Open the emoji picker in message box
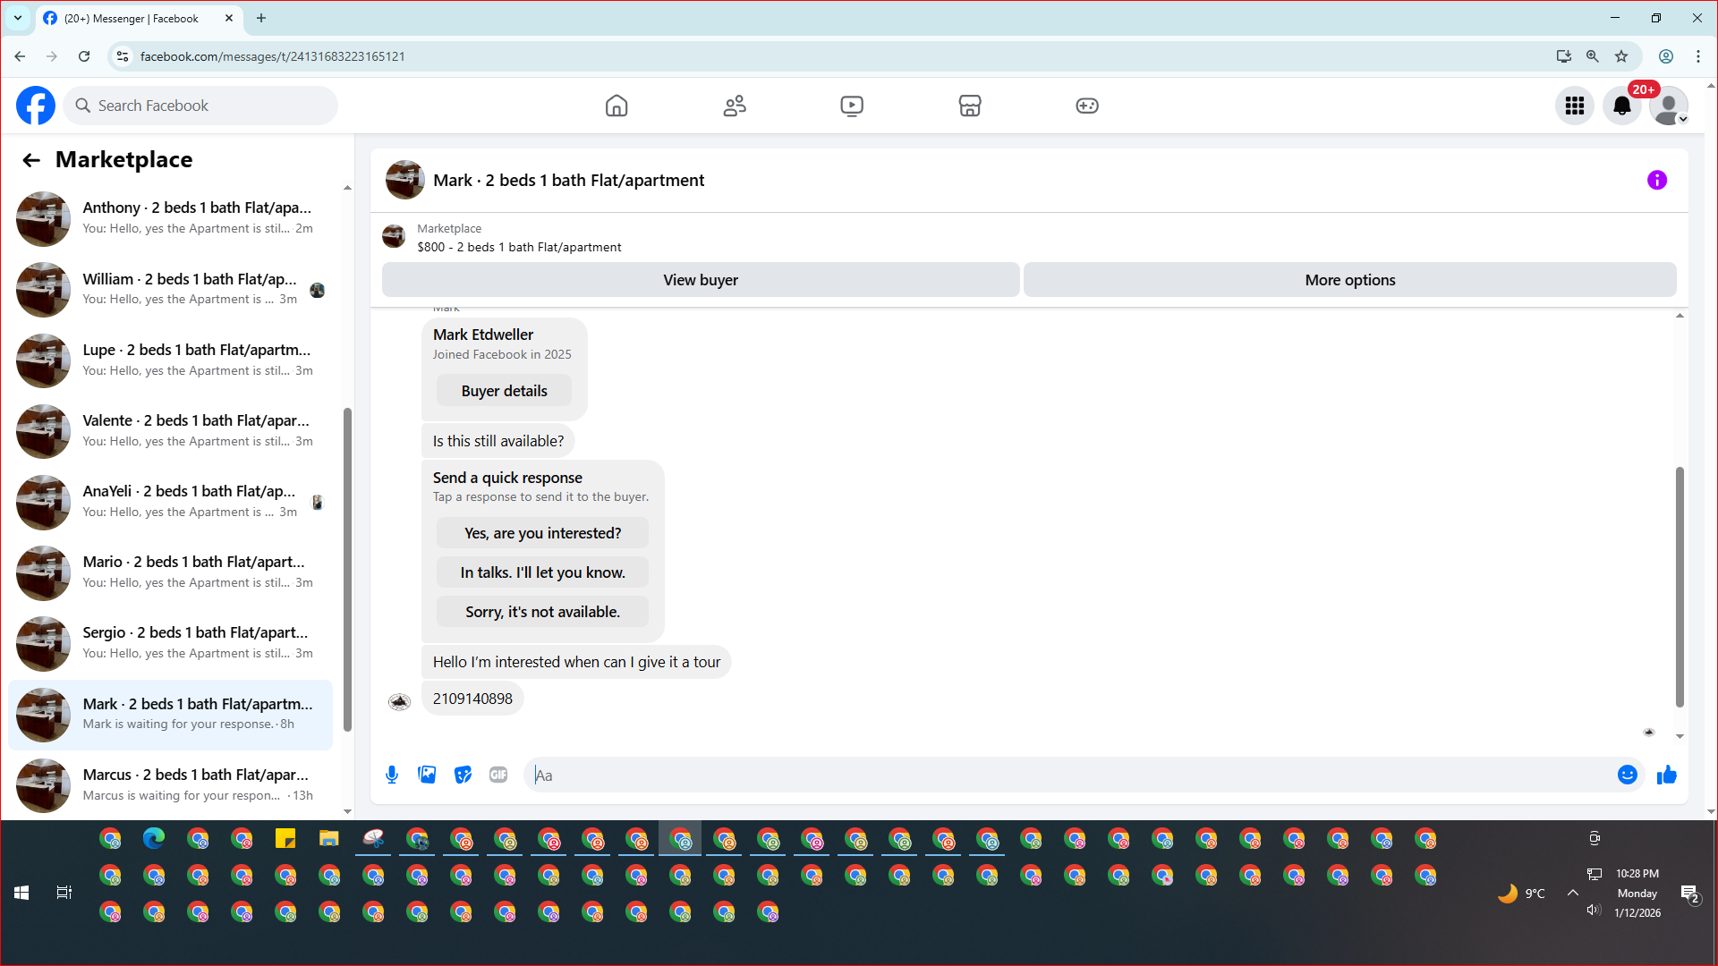 pos(1627,775)
